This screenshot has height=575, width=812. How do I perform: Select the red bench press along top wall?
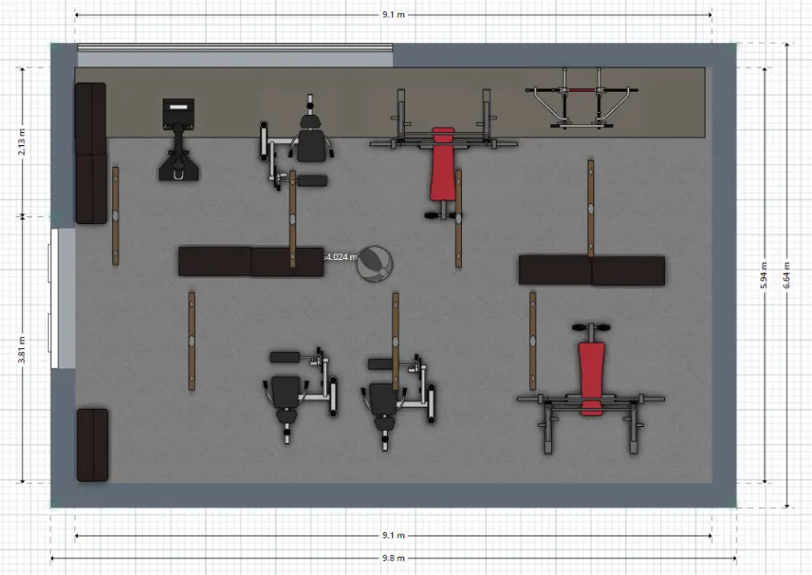(444, 163)
